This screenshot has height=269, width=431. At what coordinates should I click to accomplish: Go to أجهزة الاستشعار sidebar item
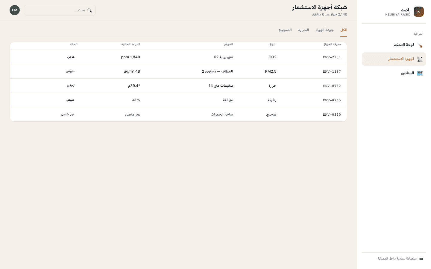coord(394,59)
